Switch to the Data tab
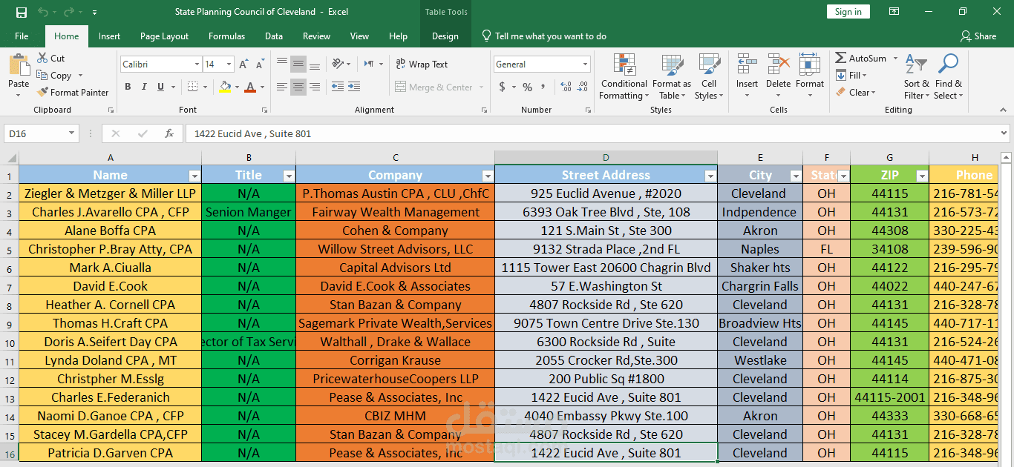Viewport: 1014px width, 467px height. pos(274,36)
